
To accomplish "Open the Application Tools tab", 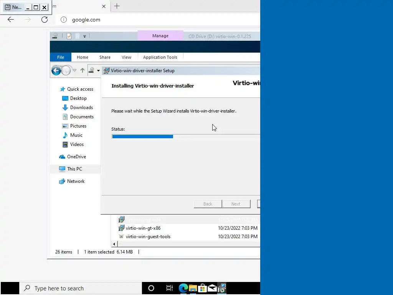I will [x=160, y=57].
